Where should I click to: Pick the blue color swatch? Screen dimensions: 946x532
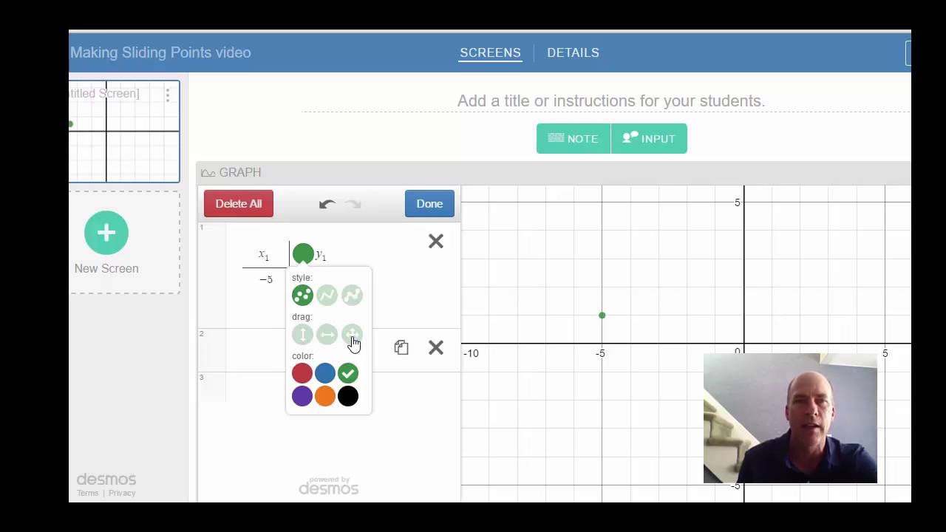[x=325, y=373]
